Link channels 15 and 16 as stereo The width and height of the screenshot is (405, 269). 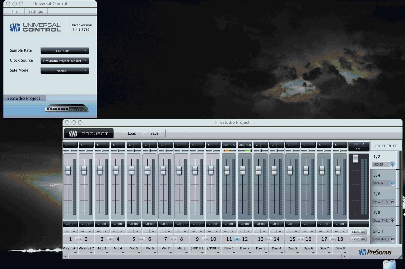pos(300,239)
